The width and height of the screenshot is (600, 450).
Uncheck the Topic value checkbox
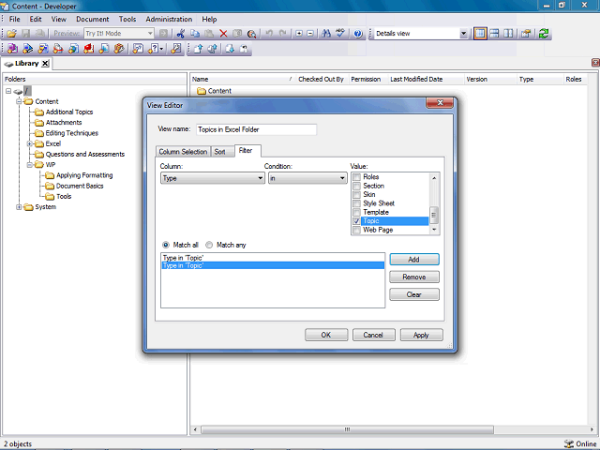[x=356, y=221]
